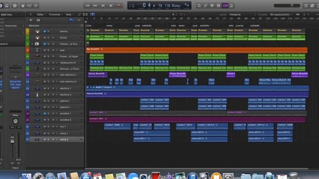
Task: Click the puente marker in the marker track
Action: (239, 26)
